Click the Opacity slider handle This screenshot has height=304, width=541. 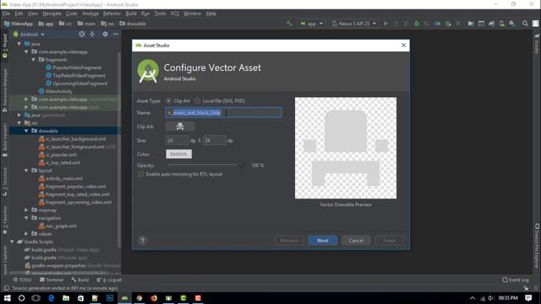(241, 165)
